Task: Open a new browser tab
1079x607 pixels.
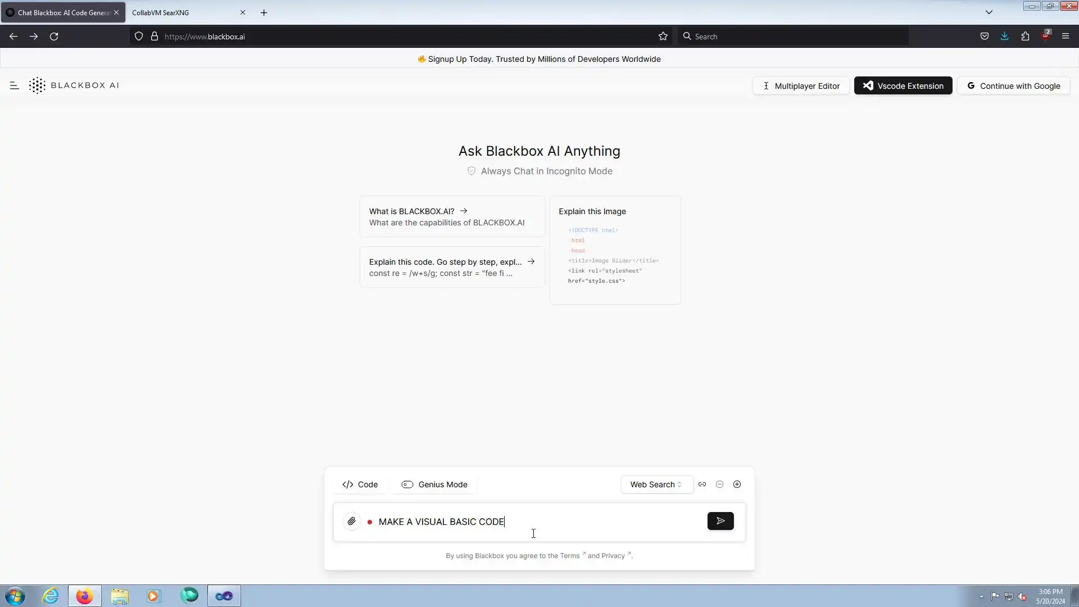Action: click(264, 12)
